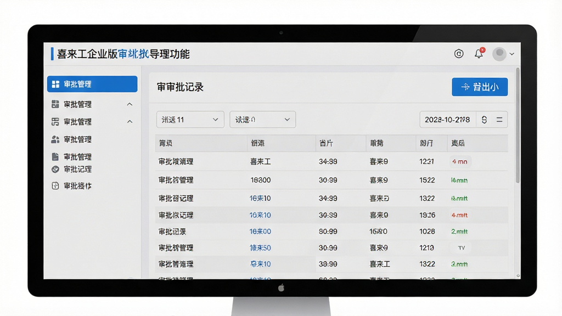Screen dimensions: 562x316
Task: Click the 喜来工企业版 app title in the header
Action: pos(87,54)
